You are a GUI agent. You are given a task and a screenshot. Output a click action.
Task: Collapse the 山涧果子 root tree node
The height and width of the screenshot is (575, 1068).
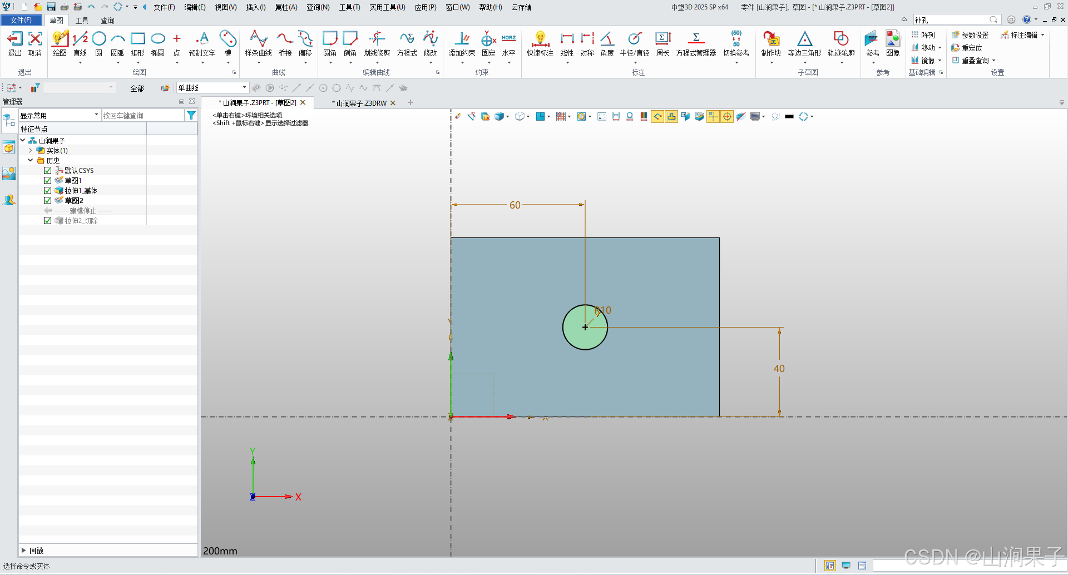[23, 141]
